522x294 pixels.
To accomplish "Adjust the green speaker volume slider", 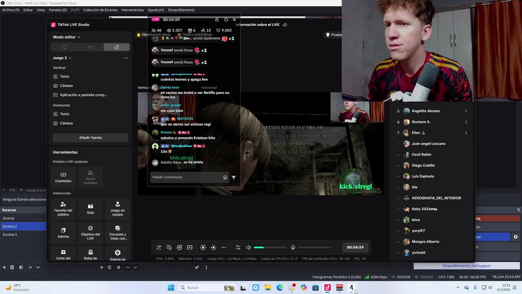I will pyautogui.click(x=270, y=247).
